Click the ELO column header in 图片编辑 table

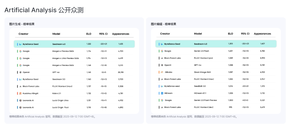(x=231, y=34)
